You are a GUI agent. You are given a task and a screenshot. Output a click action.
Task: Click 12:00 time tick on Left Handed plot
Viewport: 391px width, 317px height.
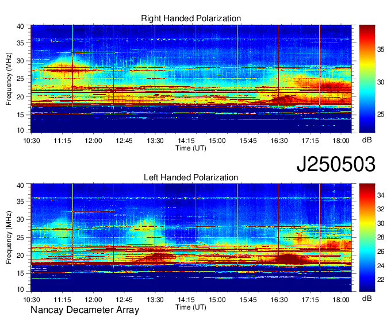(93, 300)
